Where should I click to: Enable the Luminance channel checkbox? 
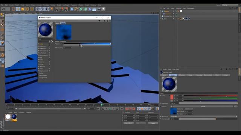pos(49,48)
